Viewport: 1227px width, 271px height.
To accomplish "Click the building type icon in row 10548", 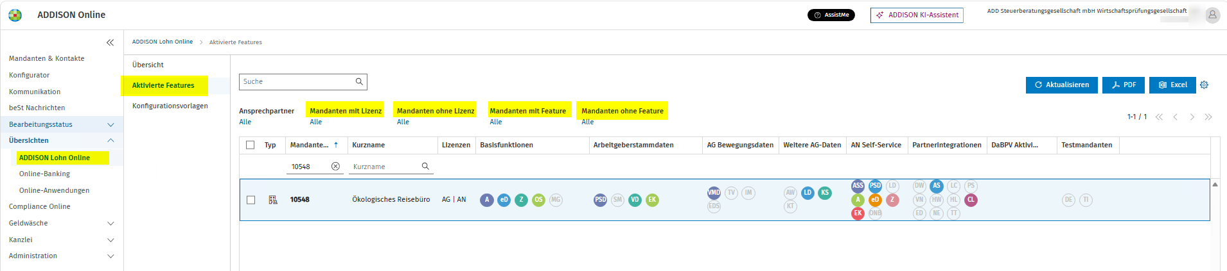I will (273, 200).
